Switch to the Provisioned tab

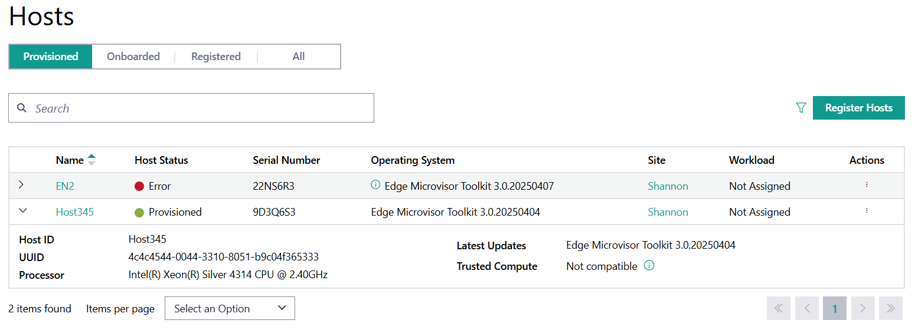coord(51,57)
